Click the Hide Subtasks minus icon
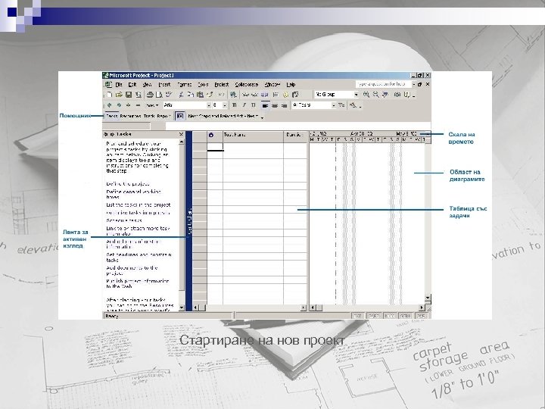Viewport: 545px width, 409px height. 138,105
